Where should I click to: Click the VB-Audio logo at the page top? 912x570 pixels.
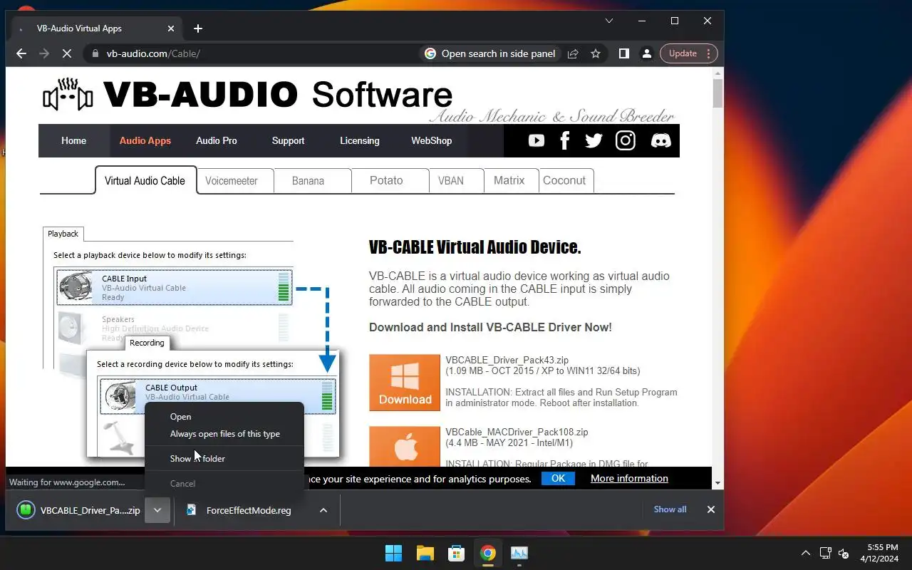pyautogui.click(x=247, y=95)
